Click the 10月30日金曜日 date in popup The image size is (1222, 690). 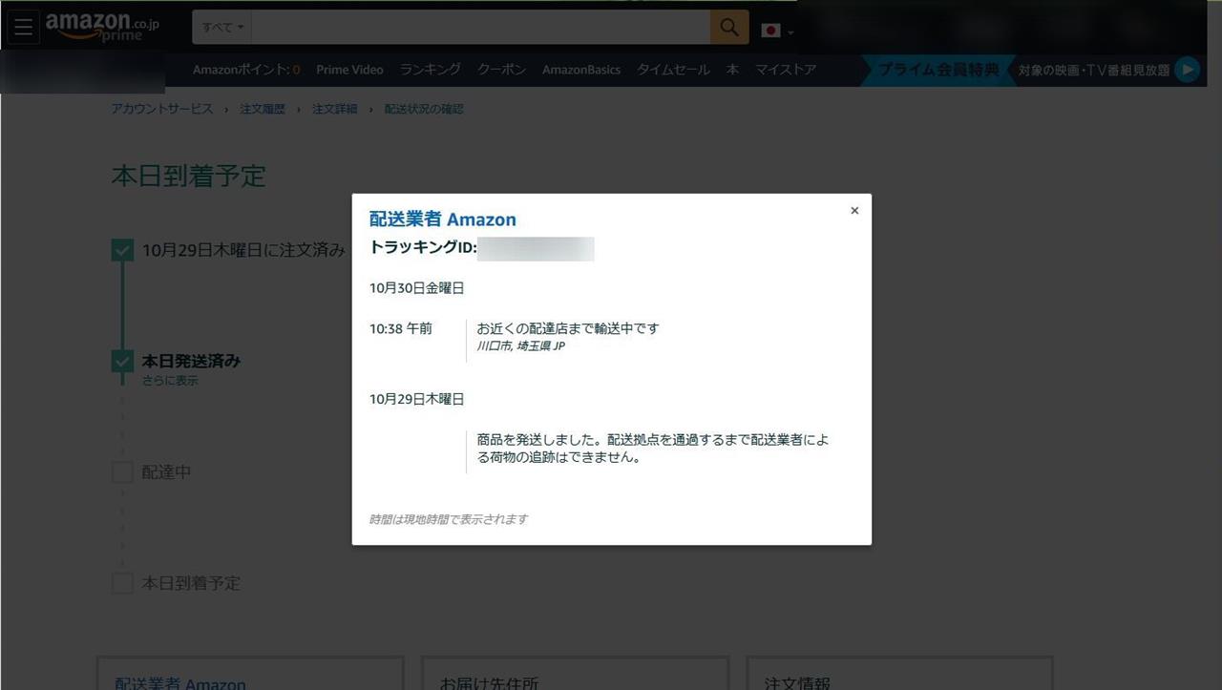tap(417, 288)
